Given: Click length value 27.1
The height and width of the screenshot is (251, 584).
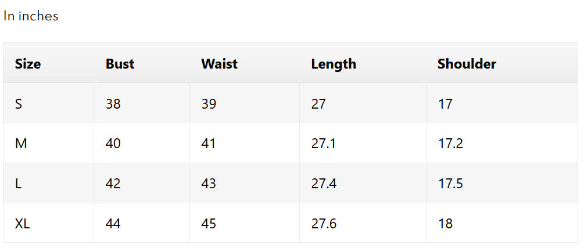Looking at the screenshot, I should [x=324, y=144].
